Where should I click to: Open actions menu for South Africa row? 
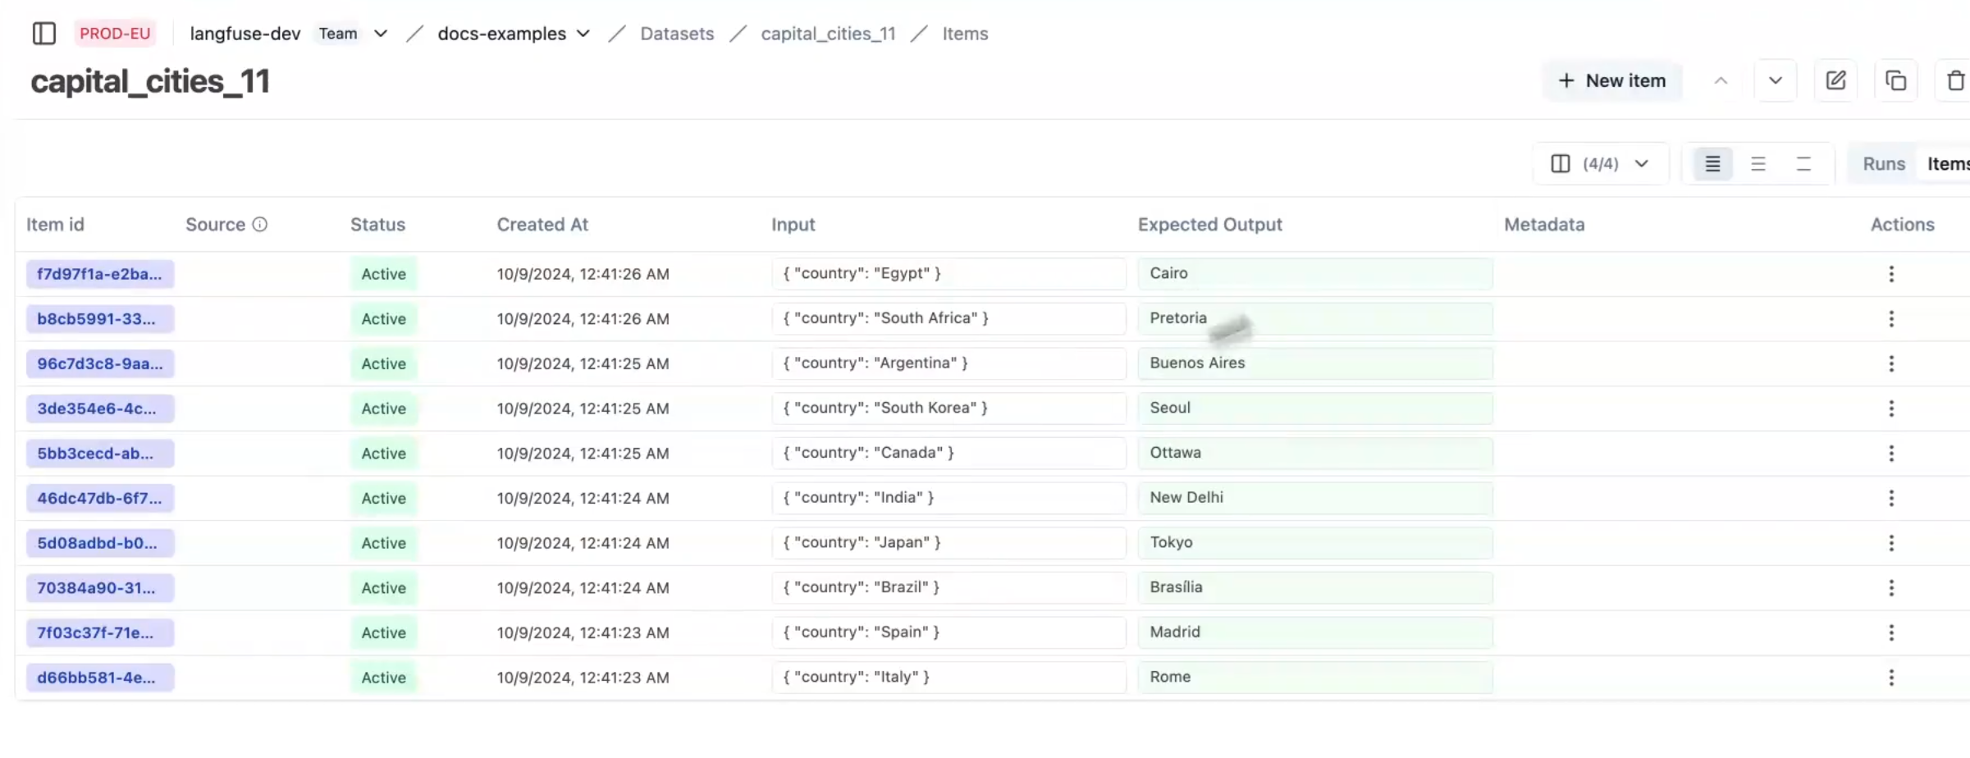pos(1891,319)
